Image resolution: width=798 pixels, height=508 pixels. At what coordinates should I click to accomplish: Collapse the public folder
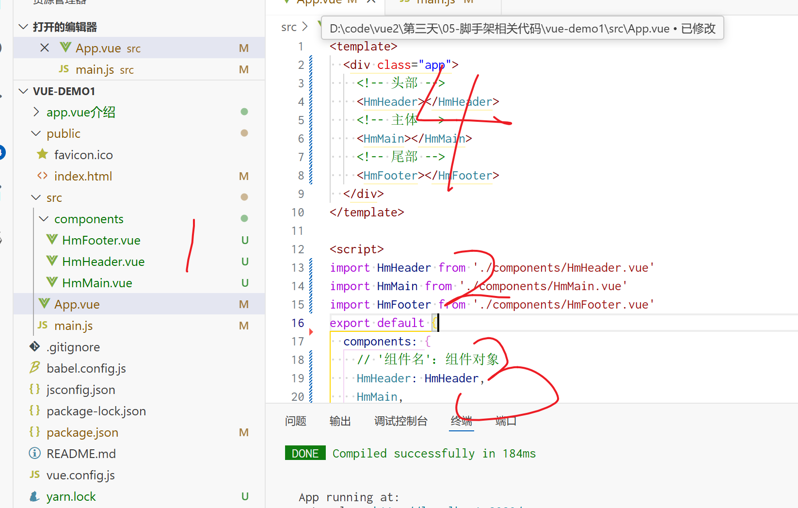point(36,133)
